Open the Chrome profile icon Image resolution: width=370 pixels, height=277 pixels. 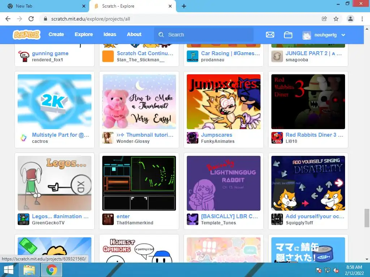coord(350,19)
